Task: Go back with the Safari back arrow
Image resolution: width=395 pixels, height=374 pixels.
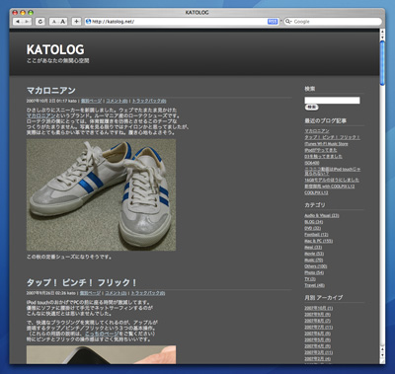Action: (18, 22)
